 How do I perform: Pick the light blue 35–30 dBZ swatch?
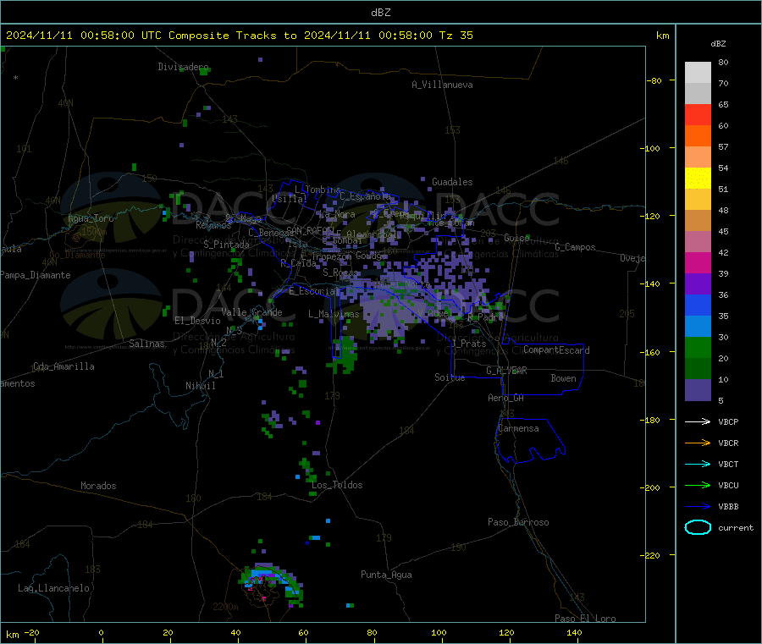point(698,327)
